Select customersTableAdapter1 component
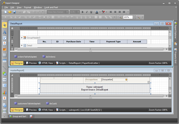The image size is (179, 124). (x=27, y=103)
